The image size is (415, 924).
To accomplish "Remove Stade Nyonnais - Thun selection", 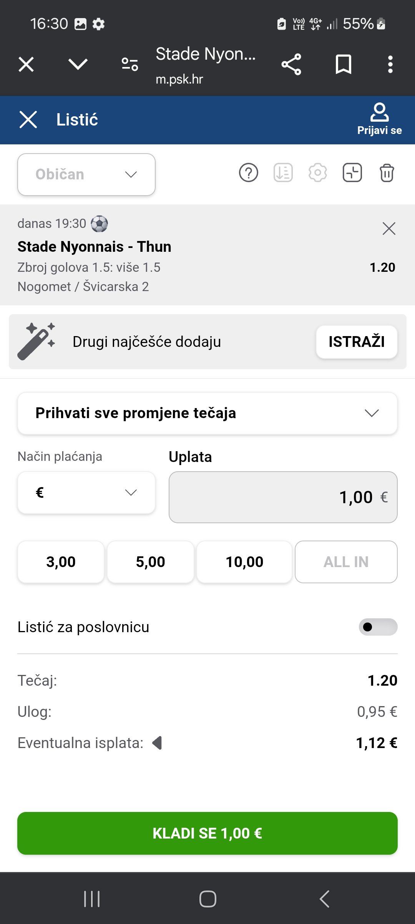I will pyautogui.click(x=389, y=229).
